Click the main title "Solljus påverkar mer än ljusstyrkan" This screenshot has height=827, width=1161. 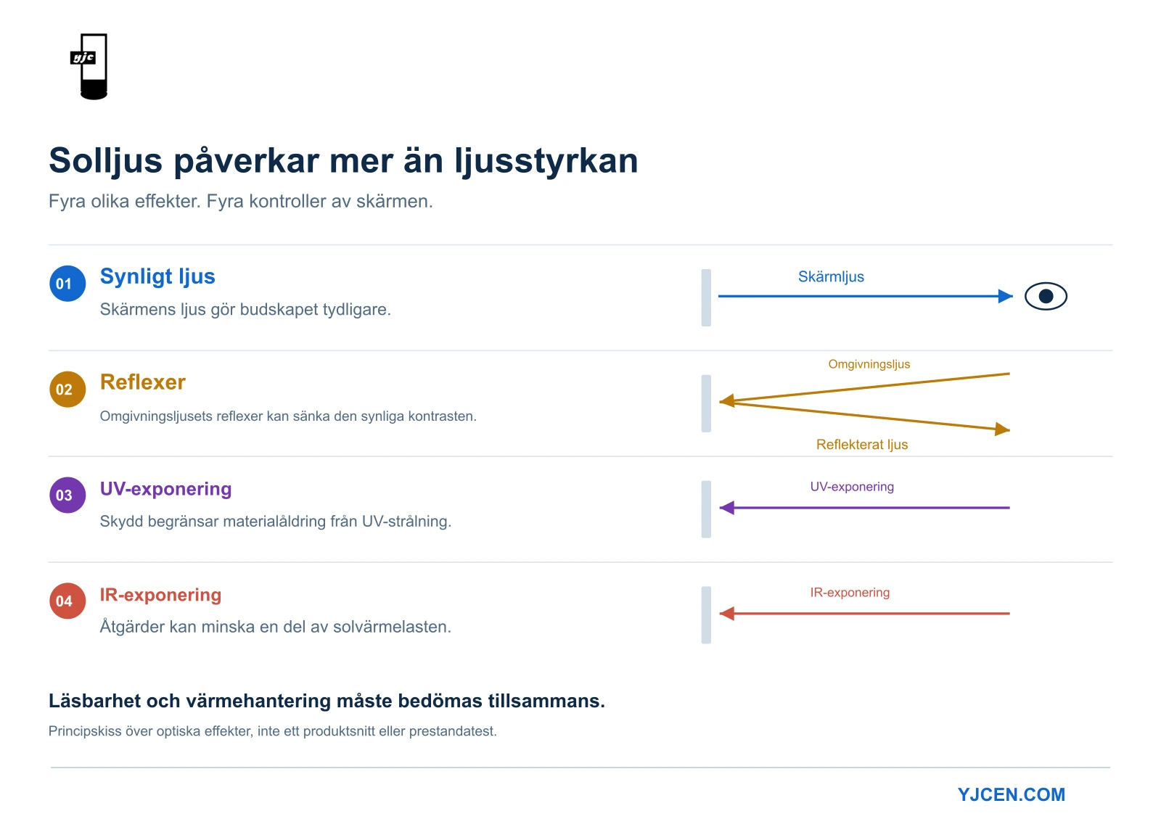pyautogui.click(x=343, y=160)
